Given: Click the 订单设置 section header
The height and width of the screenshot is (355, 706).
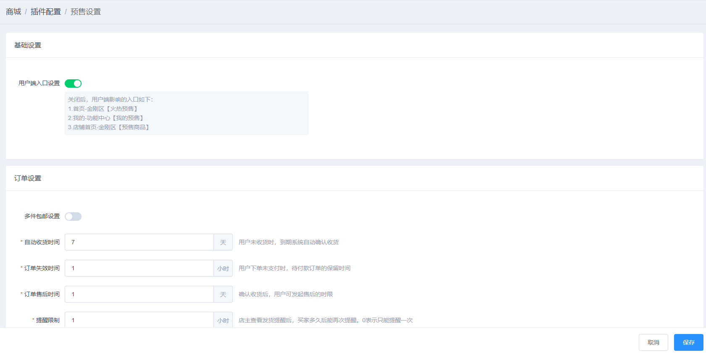Looking at the screenshot, I should (x=28, y=178).
